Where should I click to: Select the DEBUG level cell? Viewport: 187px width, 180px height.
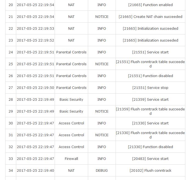click(x=102, y=171)
